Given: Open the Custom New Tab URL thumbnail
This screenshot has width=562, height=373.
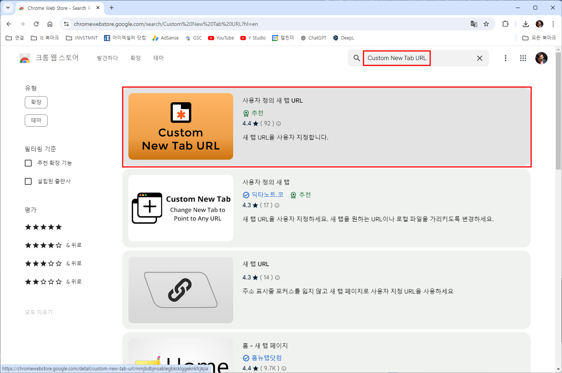Looking at the screenshot, I should 181,126.
